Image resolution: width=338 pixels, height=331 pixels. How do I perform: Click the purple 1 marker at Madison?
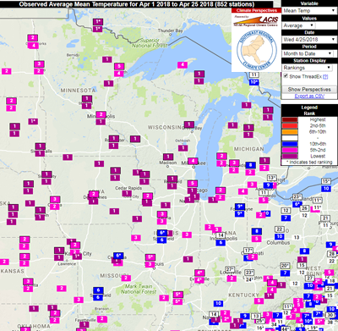[168, 157]
